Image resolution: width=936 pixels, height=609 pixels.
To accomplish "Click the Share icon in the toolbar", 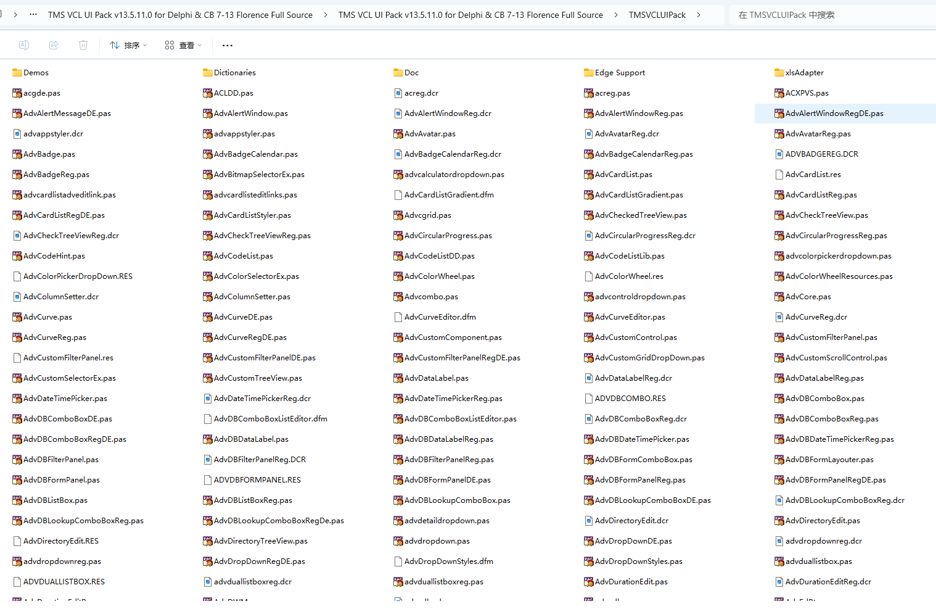I will click(54, 45).
